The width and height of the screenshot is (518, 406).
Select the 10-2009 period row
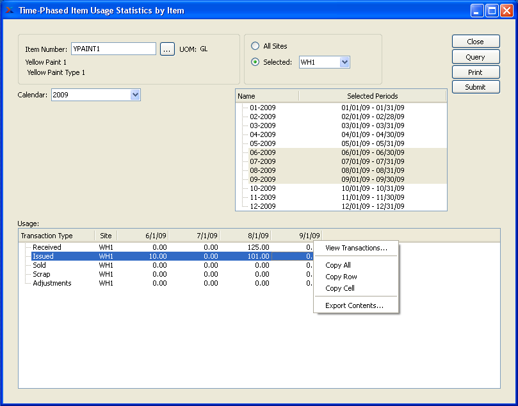(263, 188)
